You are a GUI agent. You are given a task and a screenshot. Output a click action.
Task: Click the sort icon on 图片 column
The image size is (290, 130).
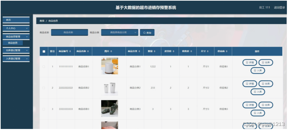(111, 51)
